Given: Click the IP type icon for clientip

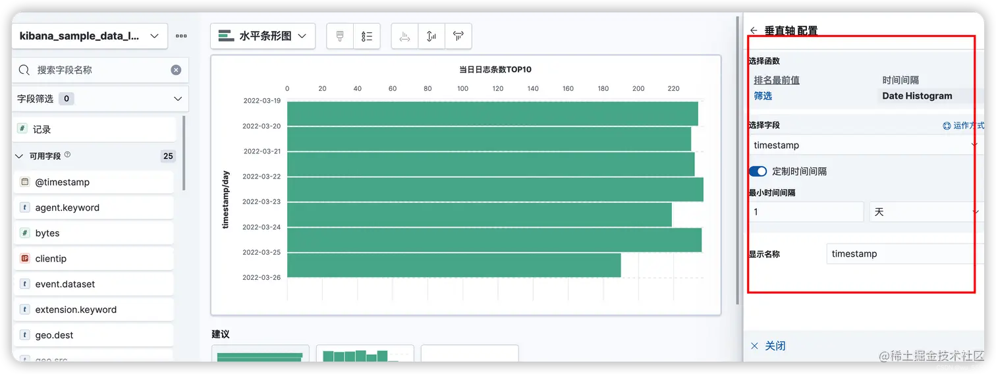Looking at the screenshot, I should pyautogui.click(x=24, y=259).
